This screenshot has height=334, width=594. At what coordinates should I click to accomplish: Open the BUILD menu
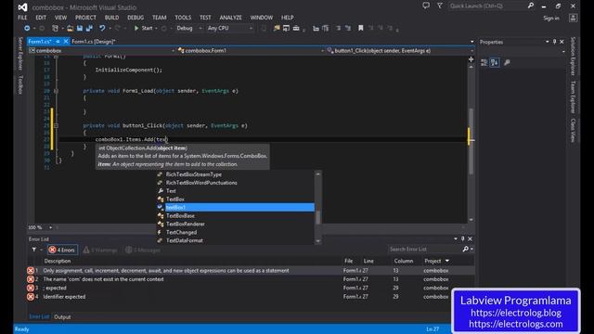point(111,18)
